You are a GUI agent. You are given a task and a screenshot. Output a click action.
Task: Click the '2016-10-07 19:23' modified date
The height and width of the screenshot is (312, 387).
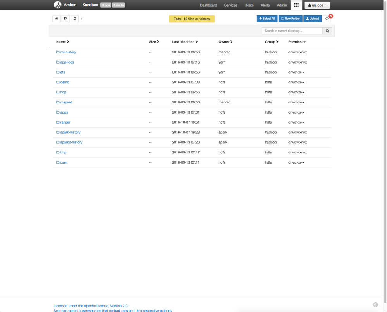(186, 132)
